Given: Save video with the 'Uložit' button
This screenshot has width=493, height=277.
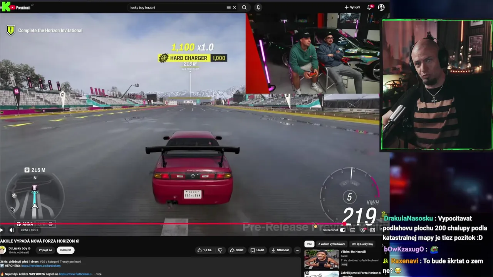Looking at the screenshot, I should pyautogui.click(x=258, y=250).
